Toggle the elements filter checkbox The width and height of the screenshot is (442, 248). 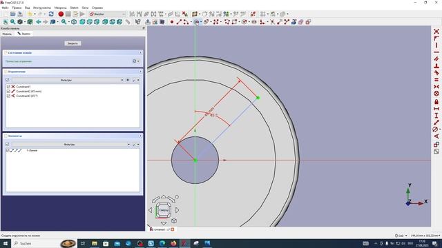point(8,144)
